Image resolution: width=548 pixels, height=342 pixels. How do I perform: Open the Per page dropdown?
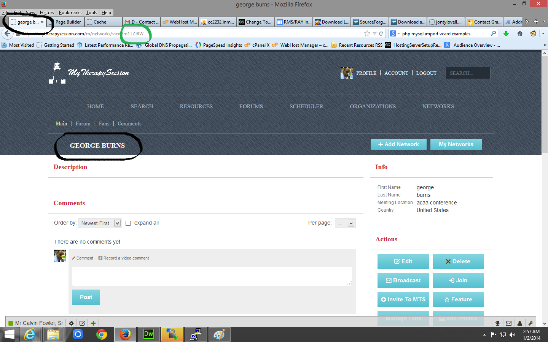[x=345, y=223]
